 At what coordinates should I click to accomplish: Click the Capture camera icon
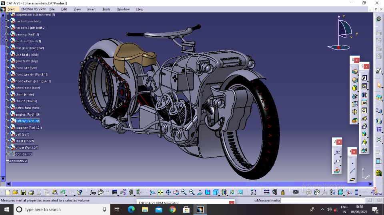(x=296, y=192)
